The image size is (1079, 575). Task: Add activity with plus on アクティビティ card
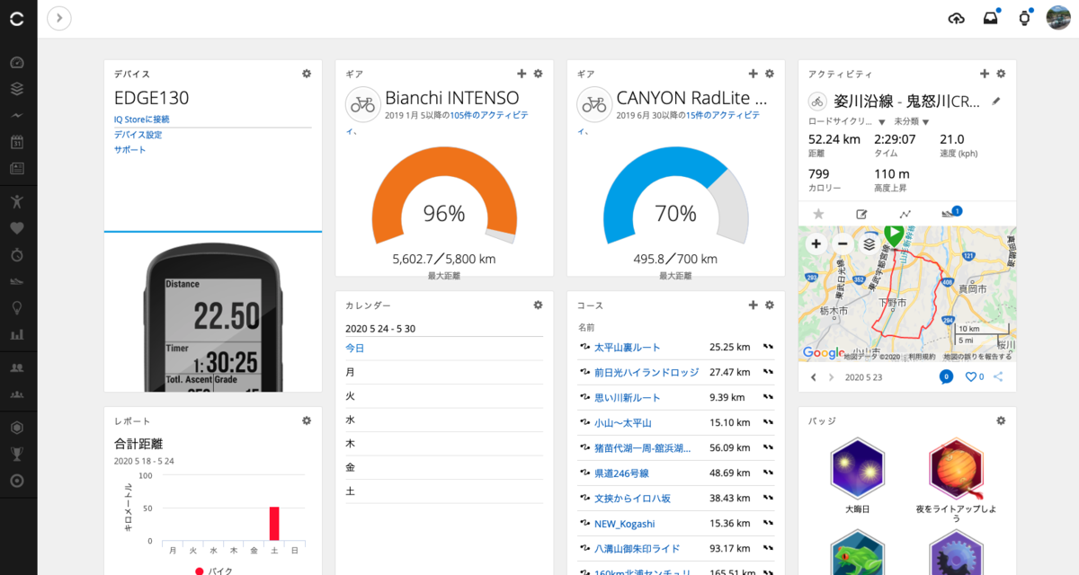coord(985,74)
